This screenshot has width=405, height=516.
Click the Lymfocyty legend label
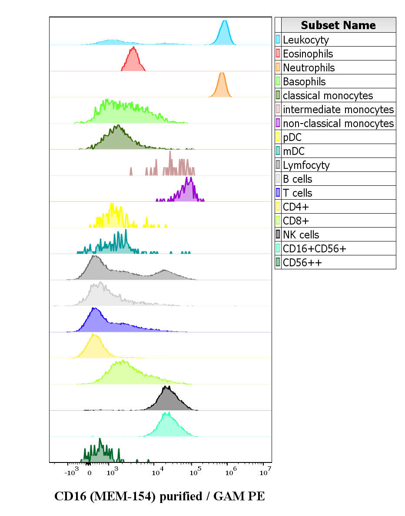click(x=306, y=165)
